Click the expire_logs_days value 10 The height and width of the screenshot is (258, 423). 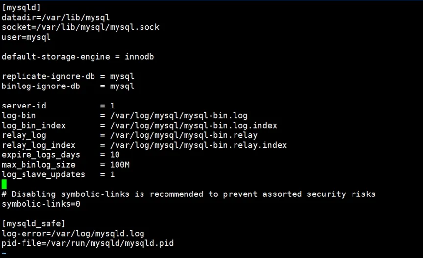(115, 155)
